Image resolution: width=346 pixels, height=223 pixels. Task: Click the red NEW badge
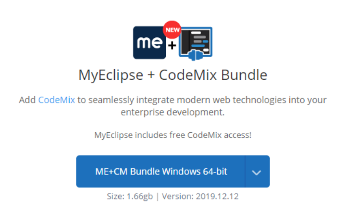(x=172, y=30)
